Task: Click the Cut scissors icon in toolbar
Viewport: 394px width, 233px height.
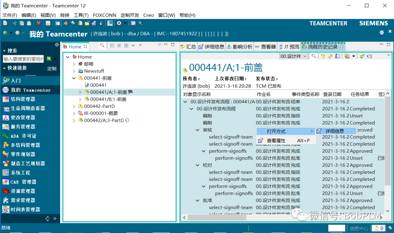Action: (15, 23)
